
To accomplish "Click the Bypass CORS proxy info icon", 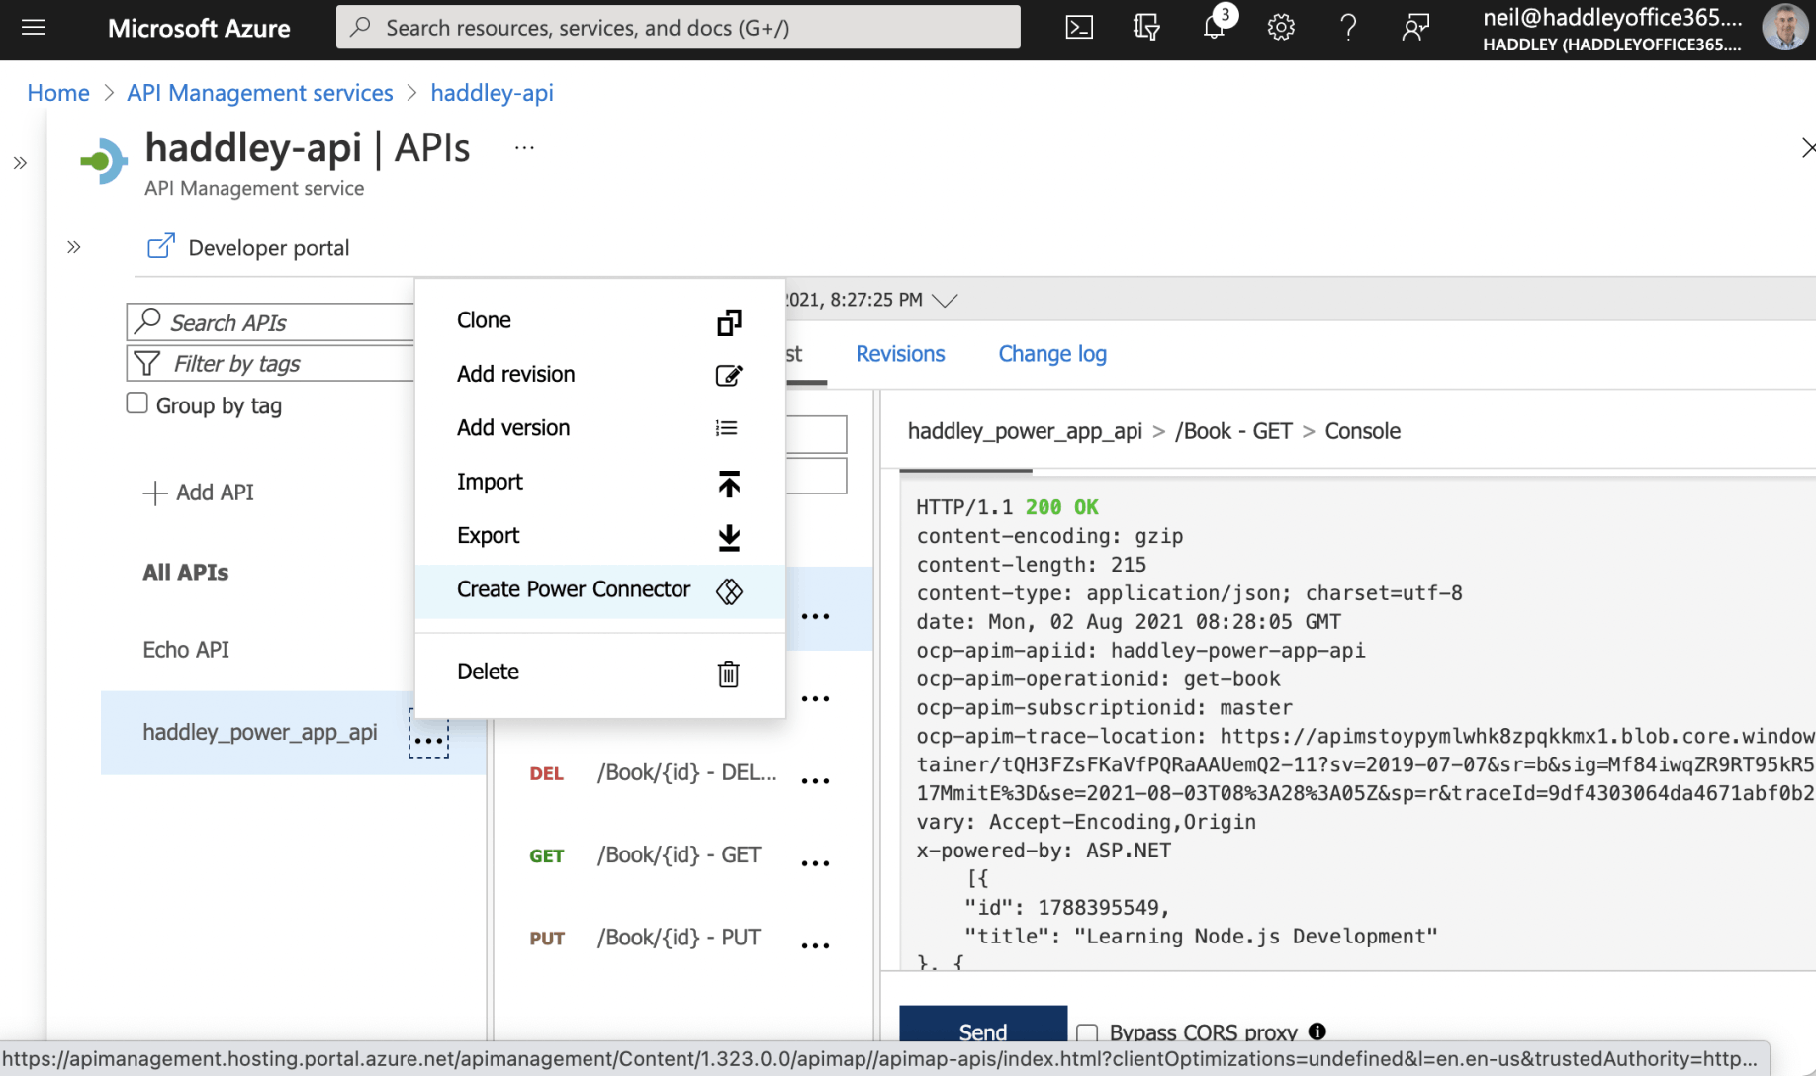I will [x=1317, y=1031].
